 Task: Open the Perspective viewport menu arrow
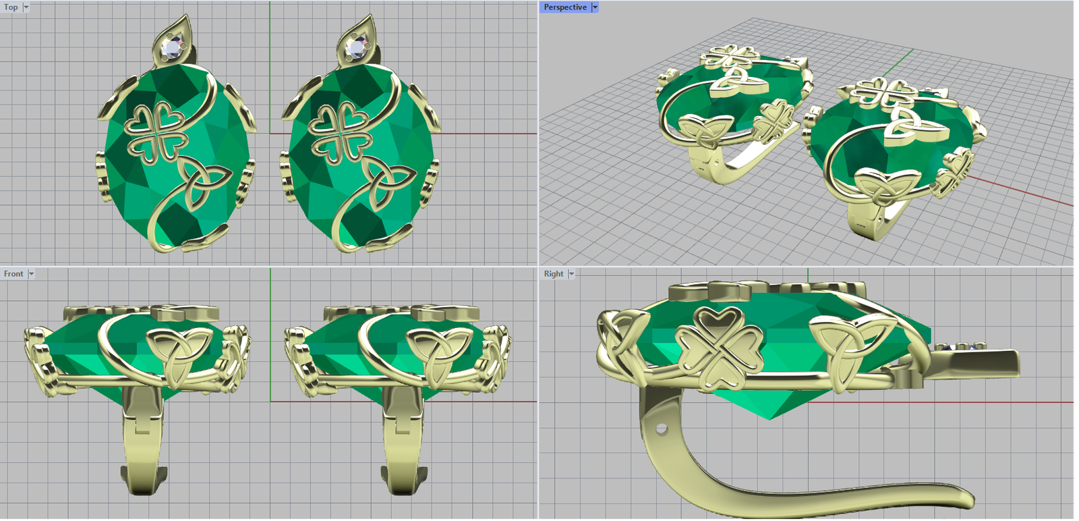(594, 7)
